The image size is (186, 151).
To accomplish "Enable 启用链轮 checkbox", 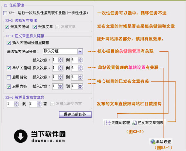I will pyautogui.click(x=9, y=77).
